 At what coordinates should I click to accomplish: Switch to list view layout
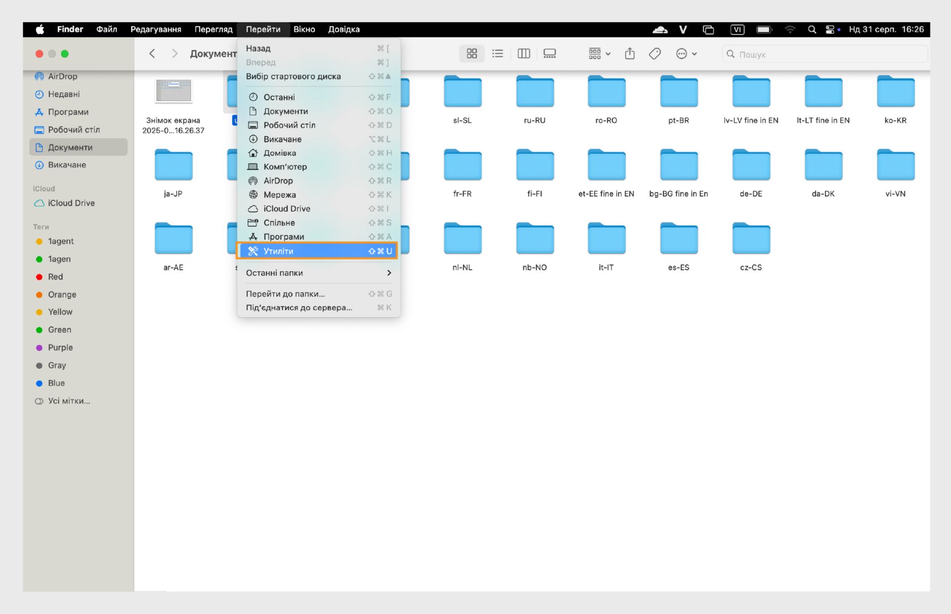click(497, 53)
